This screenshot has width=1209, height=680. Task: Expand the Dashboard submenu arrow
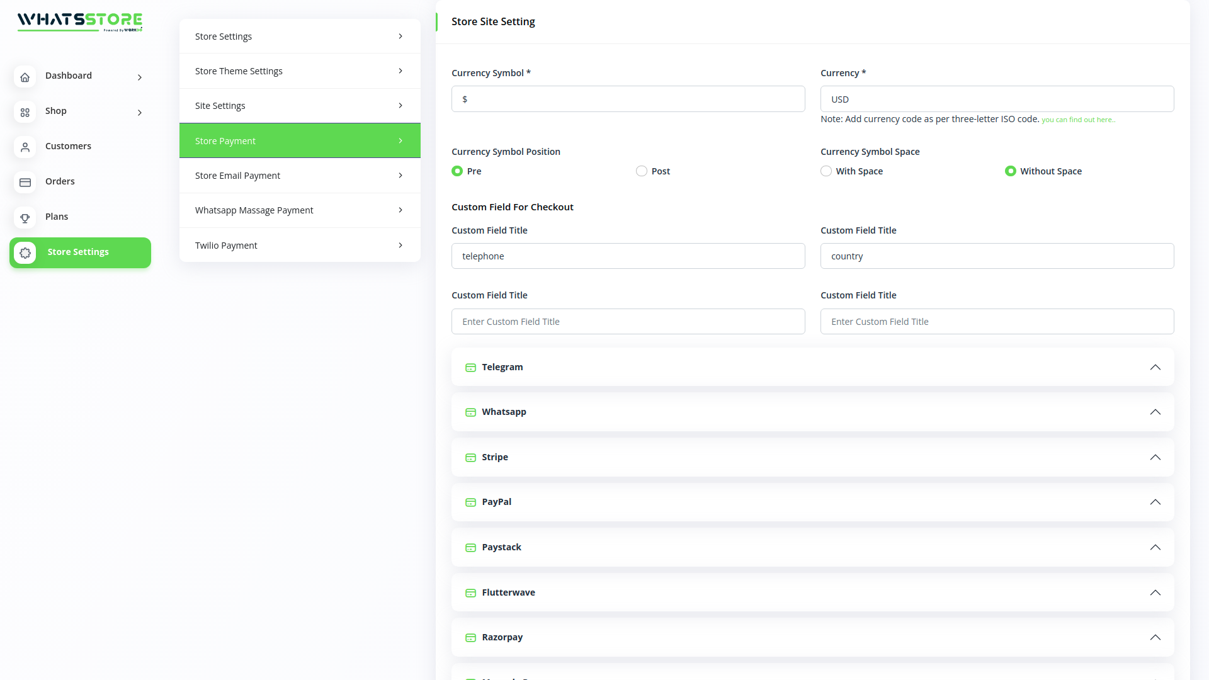coord(140,77)
